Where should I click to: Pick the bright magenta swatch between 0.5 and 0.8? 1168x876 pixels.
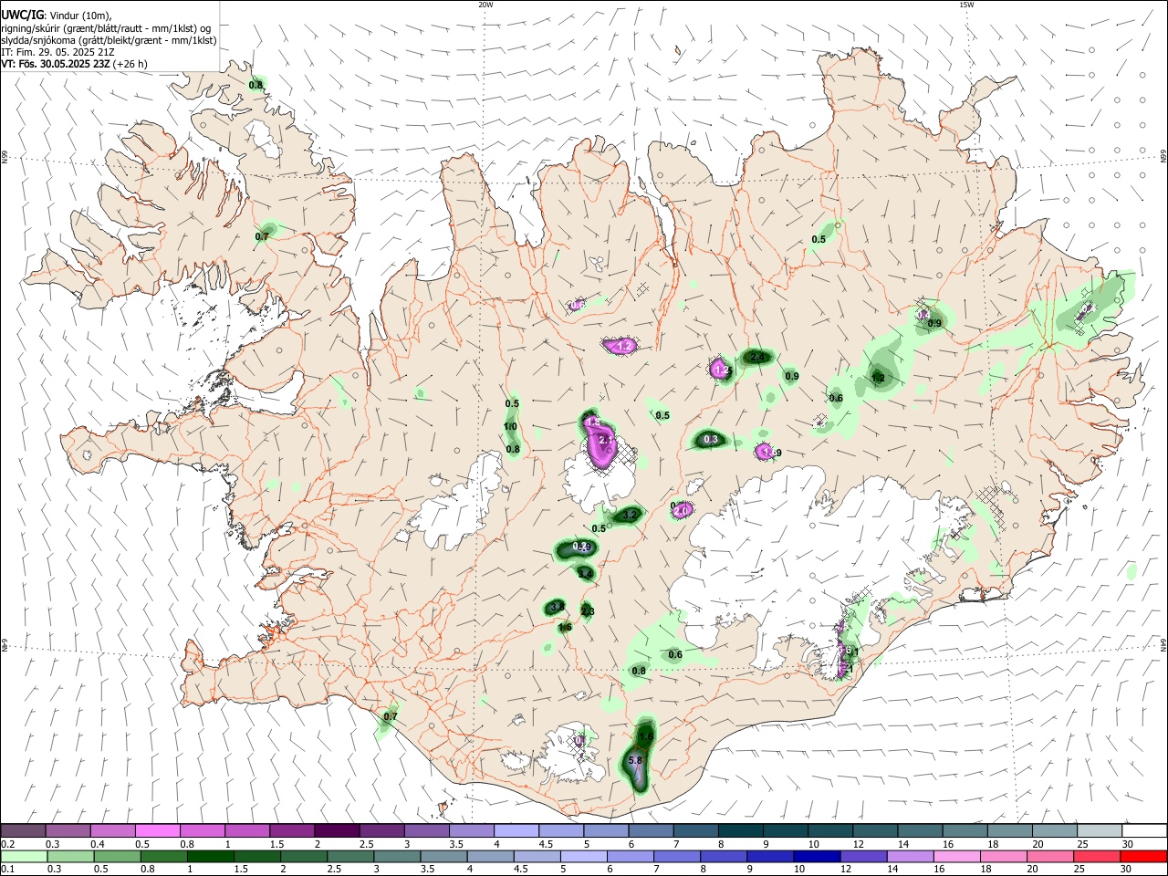(x=158, y=830)
